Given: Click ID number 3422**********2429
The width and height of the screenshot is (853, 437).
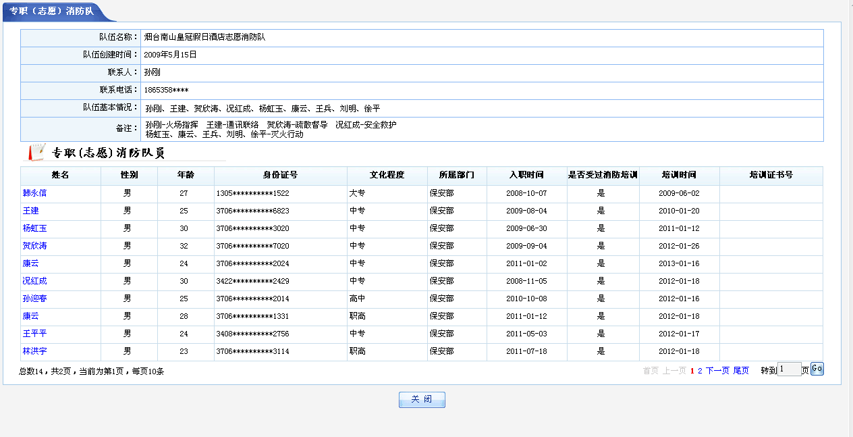Looking at the screenshot, I should (253, 281).
